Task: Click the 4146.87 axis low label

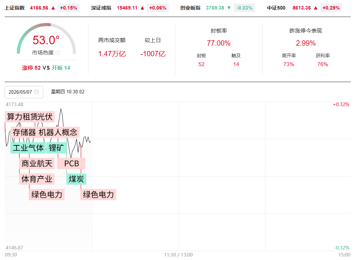Action: pyautogui.click(x=14, y=248)
